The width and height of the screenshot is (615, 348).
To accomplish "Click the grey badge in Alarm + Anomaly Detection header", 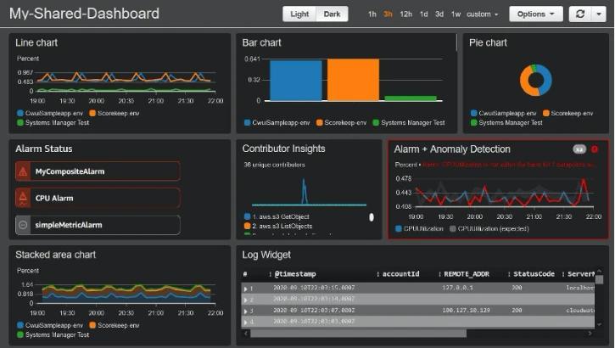I will point(579,149).
